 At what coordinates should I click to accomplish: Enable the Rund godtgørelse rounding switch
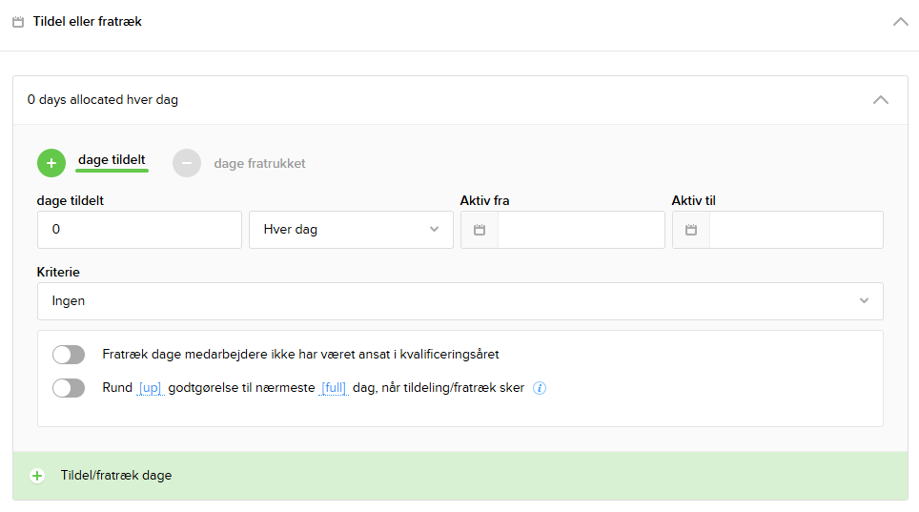pyautogui.click(x=69, y=388)
